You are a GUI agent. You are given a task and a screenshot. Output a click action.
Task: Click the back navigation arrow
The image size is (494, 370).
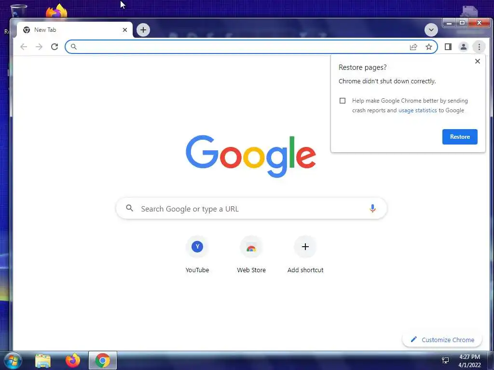click(x=24, y=47)
